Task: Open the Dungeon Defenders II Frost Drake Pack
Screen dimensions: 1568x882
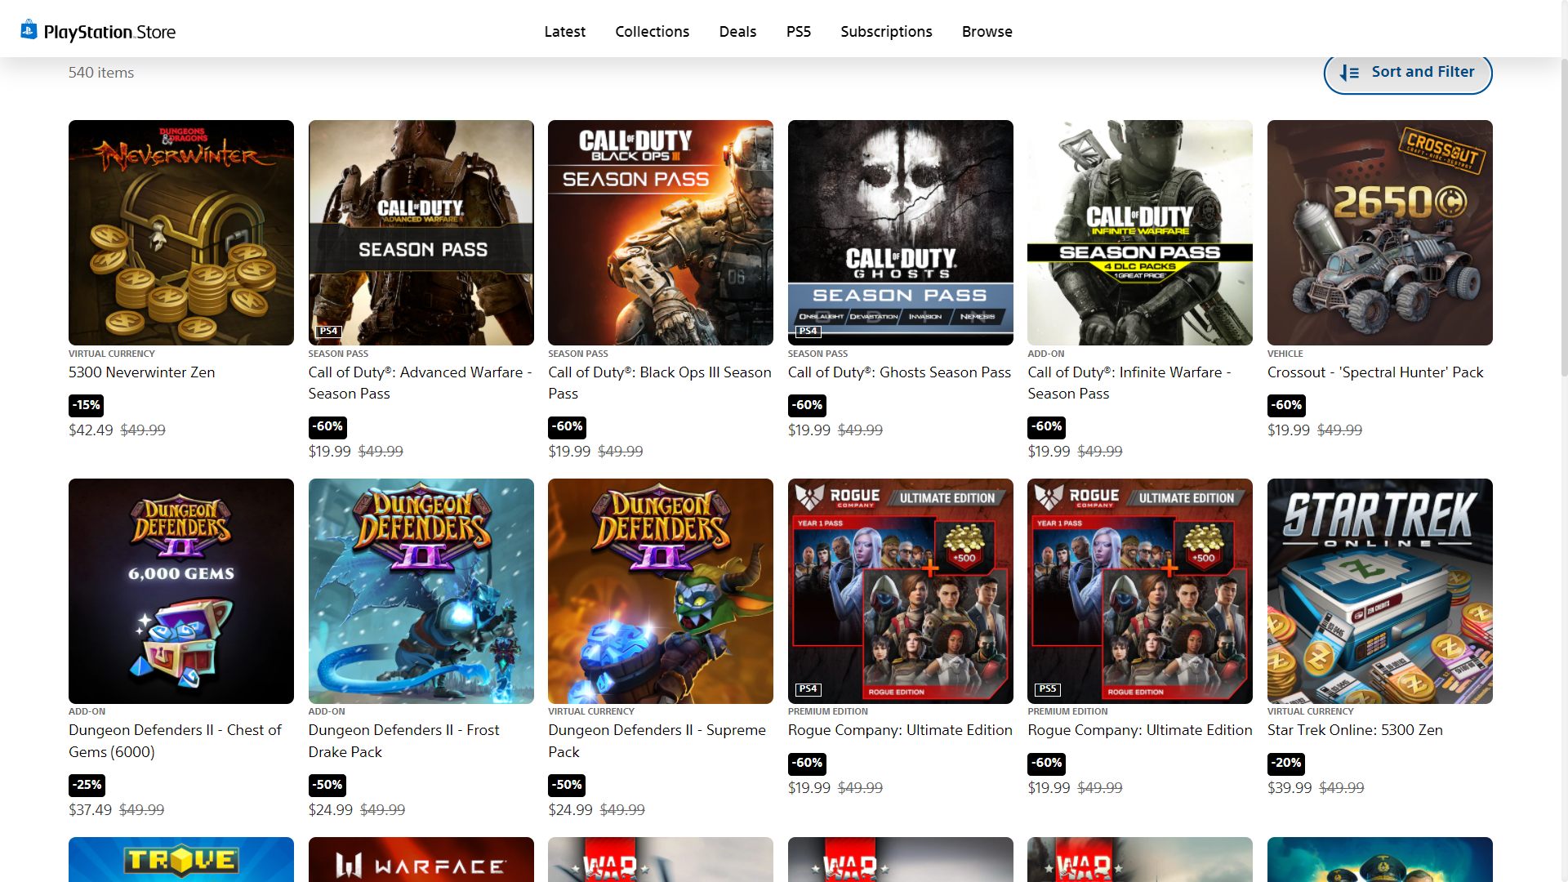Action: click(x=421, y=590)
